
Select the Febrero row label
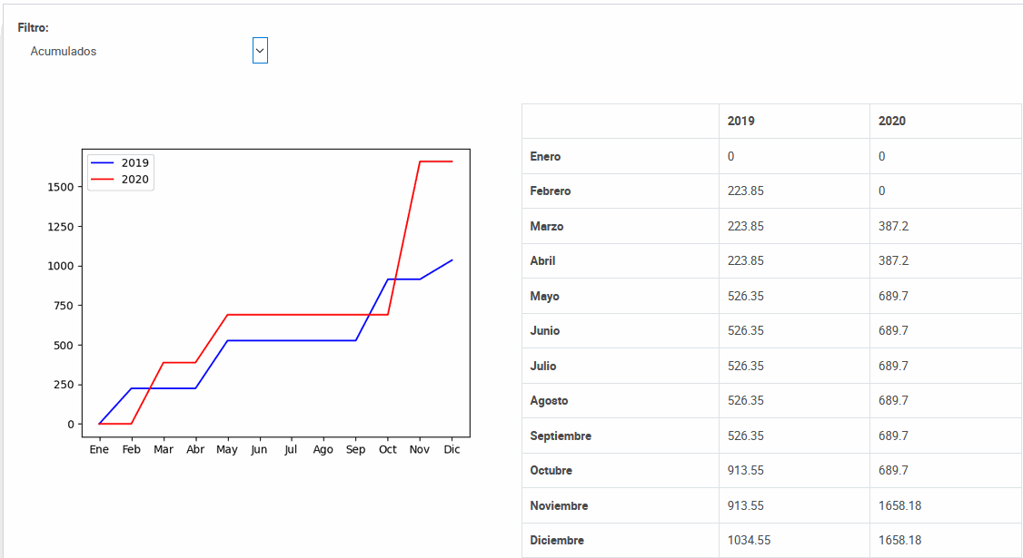(550, 191)
